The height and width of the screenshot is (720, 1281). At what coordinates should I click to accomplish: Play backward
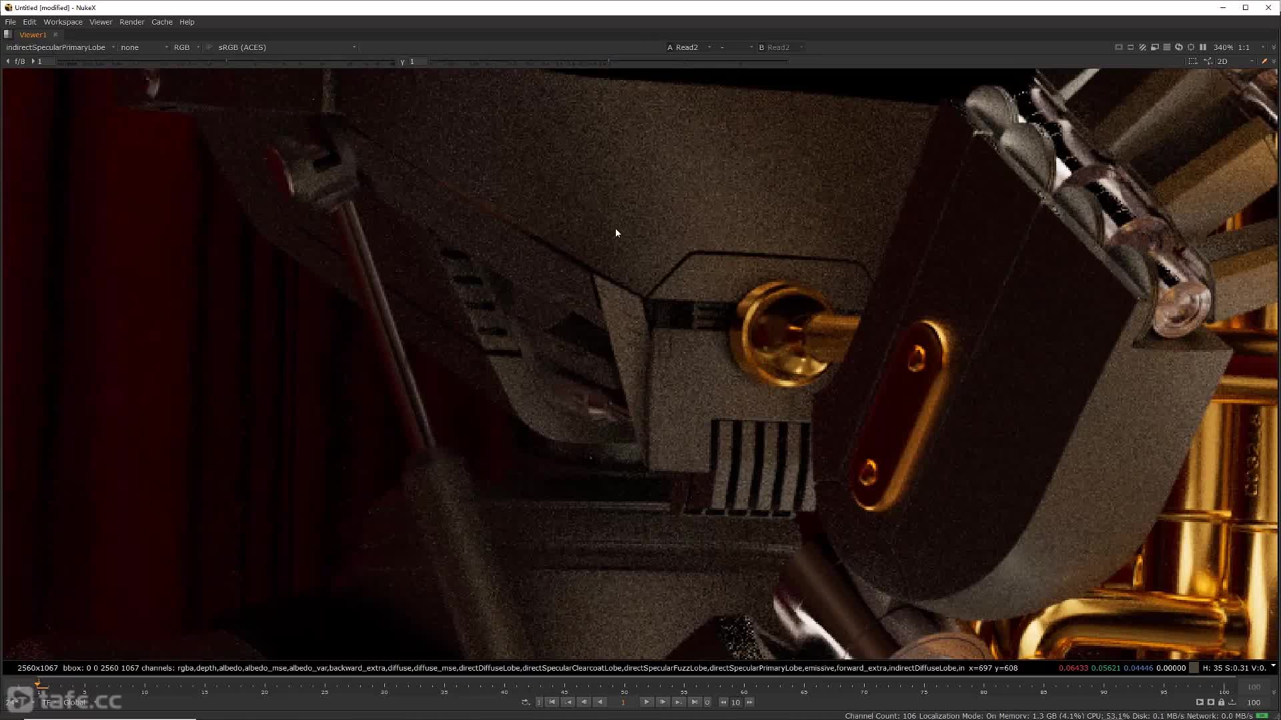600,702
